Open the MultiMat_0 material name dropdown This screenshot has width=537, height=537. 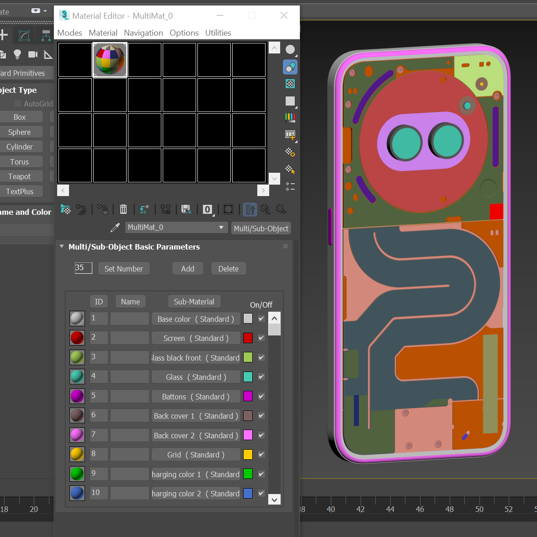(221, 228)
